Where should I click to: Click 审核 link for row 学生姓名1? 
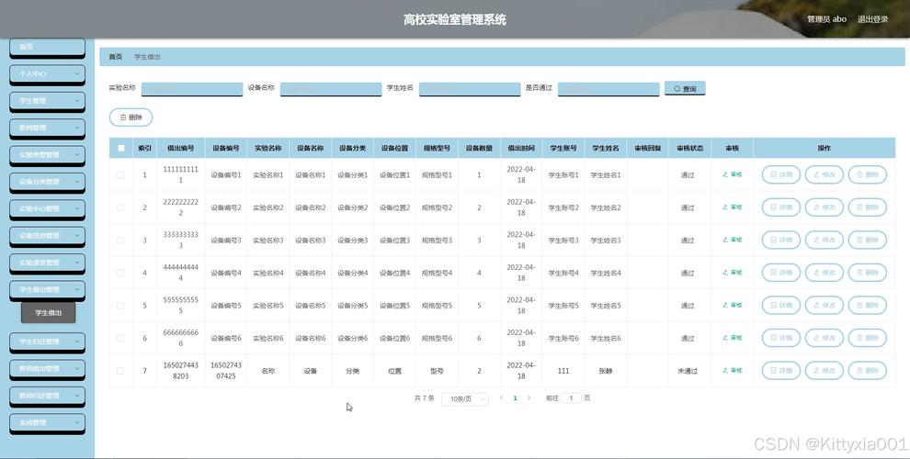[x=733, y=174]
